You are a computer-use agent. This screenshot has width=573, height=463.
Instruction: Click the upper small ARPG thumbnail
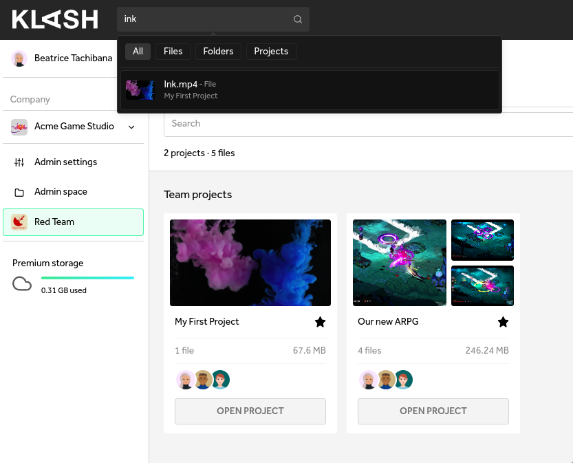point(482,240)
